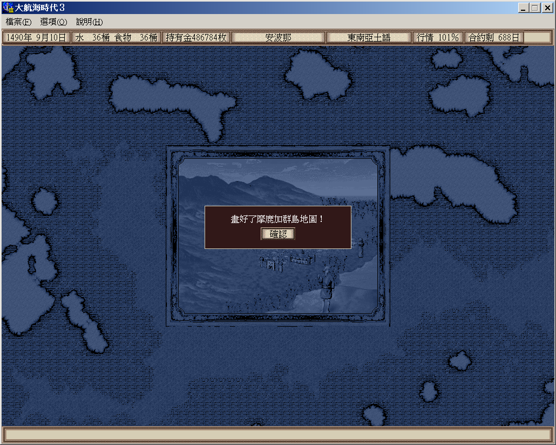Click the empty box right of the contract counter
556x445 pixels.
pos(538,38)
